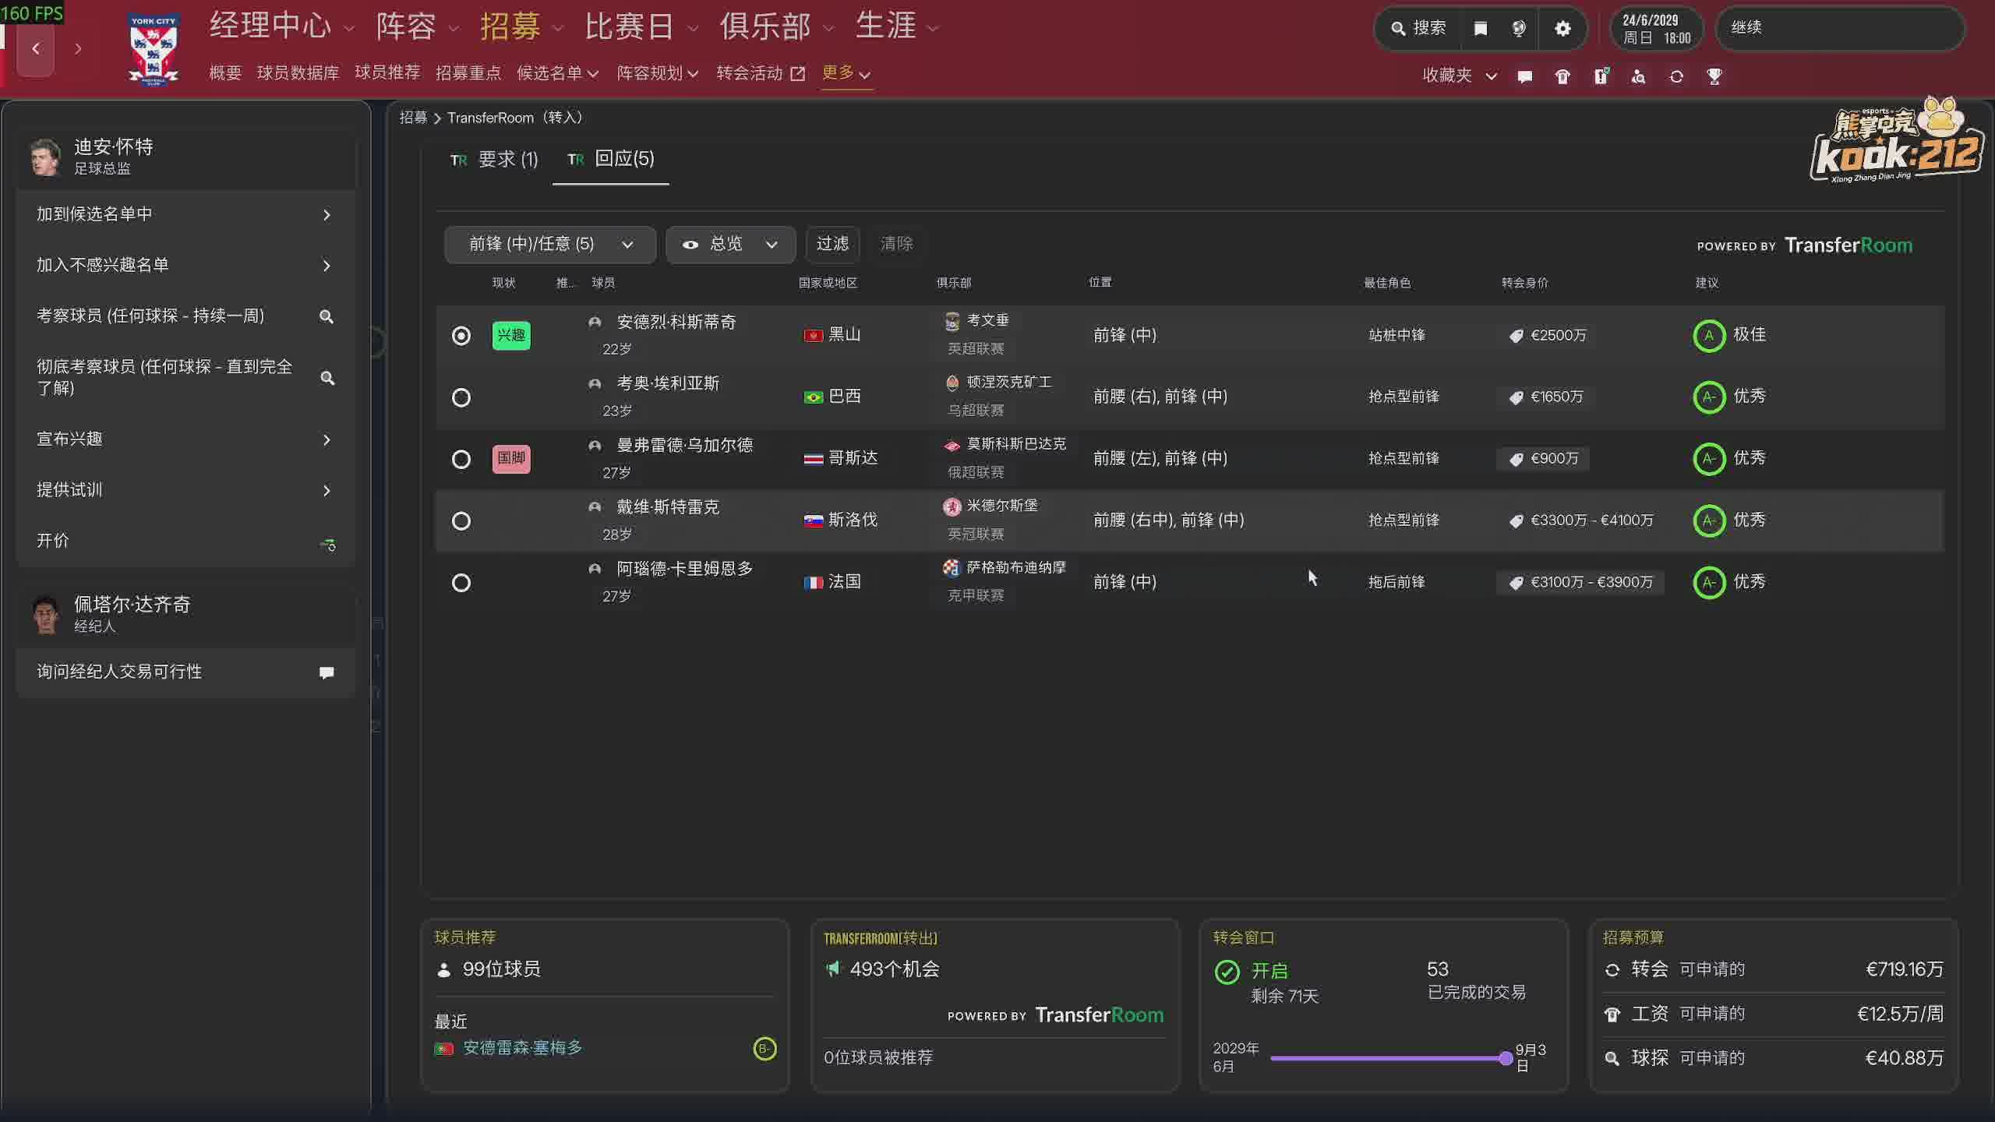
Task: Select radio button for 阿瑙德·卡里姆恩多
Action: 461,583
